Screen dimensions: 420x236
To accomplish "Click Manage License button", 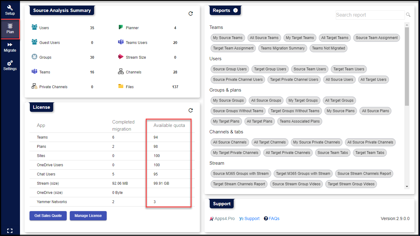I will pyautogui.click(x=88, y=216).
